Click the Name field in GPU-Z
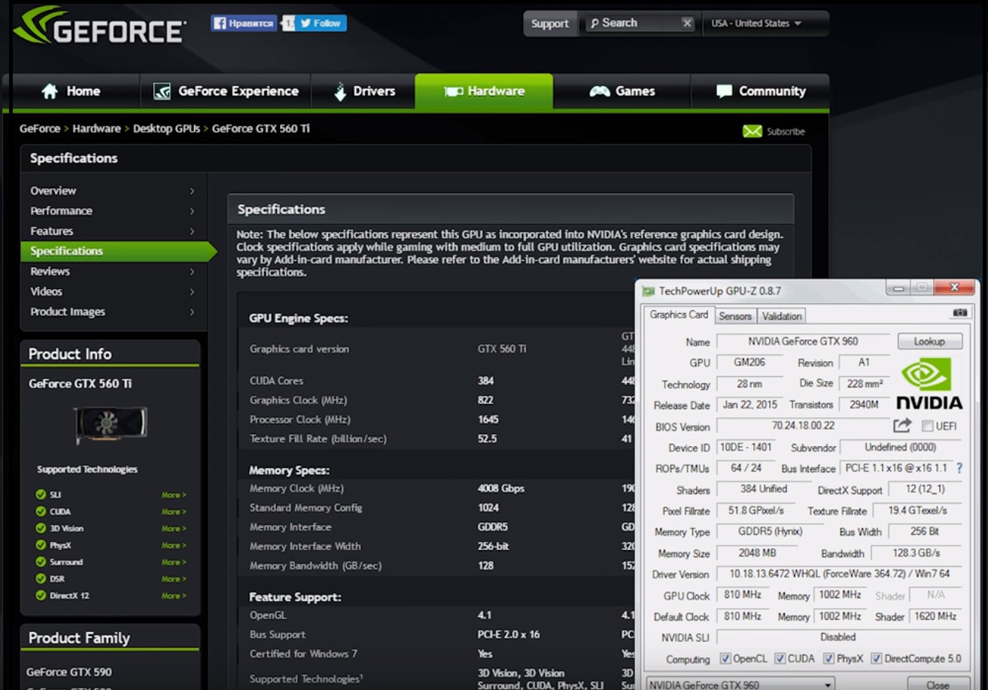The width and height of the screenshot is (988, 690). click(803, 342)
